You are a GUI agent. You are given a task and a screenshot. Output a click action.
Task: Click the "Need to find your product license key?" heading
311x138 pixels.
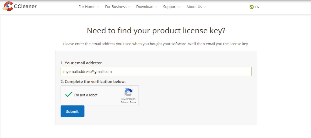[x=156, y=30]
